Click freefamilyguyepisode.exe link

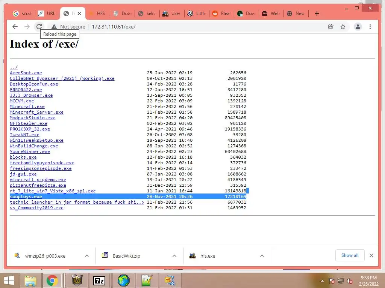pos(42,163)
